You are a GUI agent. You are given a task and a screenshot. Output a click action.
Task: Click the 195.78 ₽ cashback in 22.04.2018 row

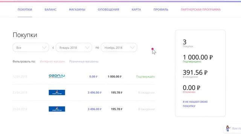click(x=116, y=93)
